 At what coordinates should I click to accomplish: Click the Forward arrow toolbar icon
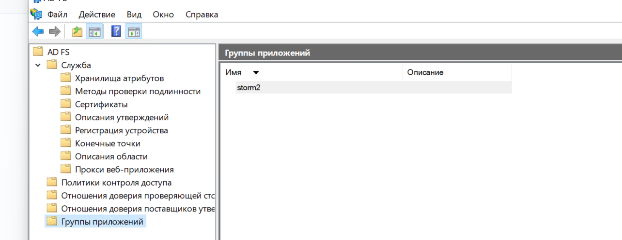tap(54, 32)
